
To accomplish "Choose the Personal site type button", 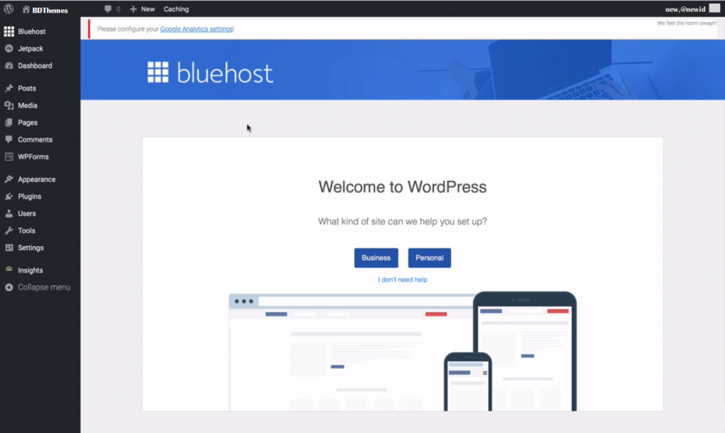I will coord(429,258).
